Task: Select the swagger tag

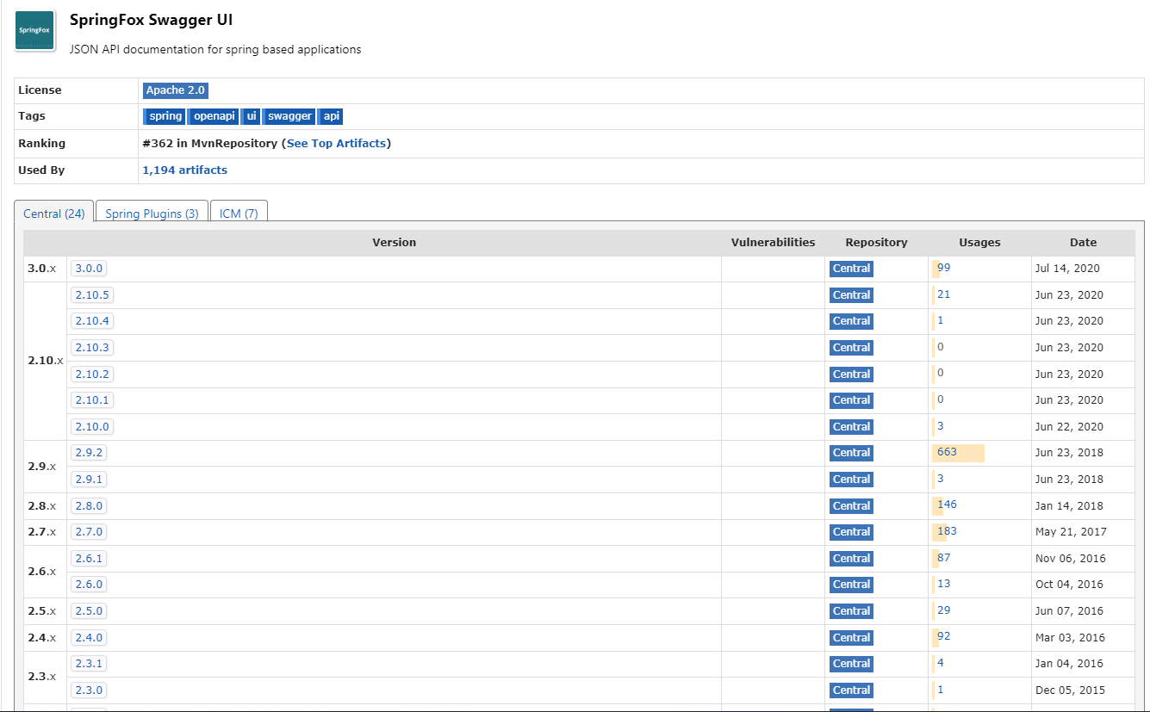Action: point(289,116)
